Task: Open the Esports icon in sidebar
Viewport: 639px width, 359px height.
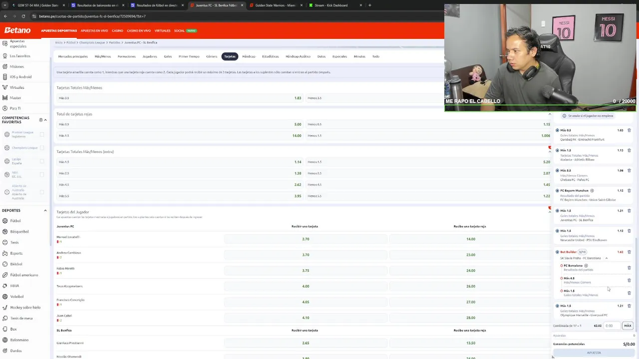Action: tap(5, 253)
